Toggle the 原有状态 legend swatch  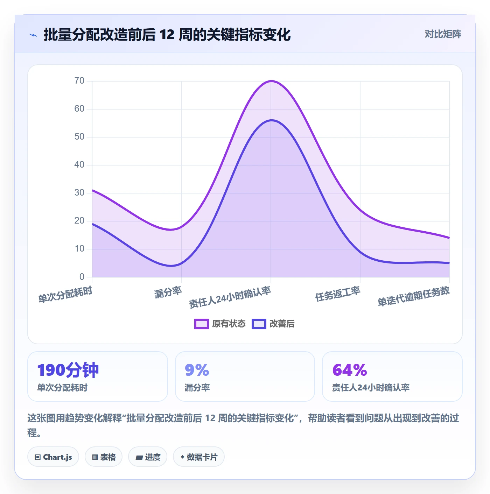tap(201, 324)
